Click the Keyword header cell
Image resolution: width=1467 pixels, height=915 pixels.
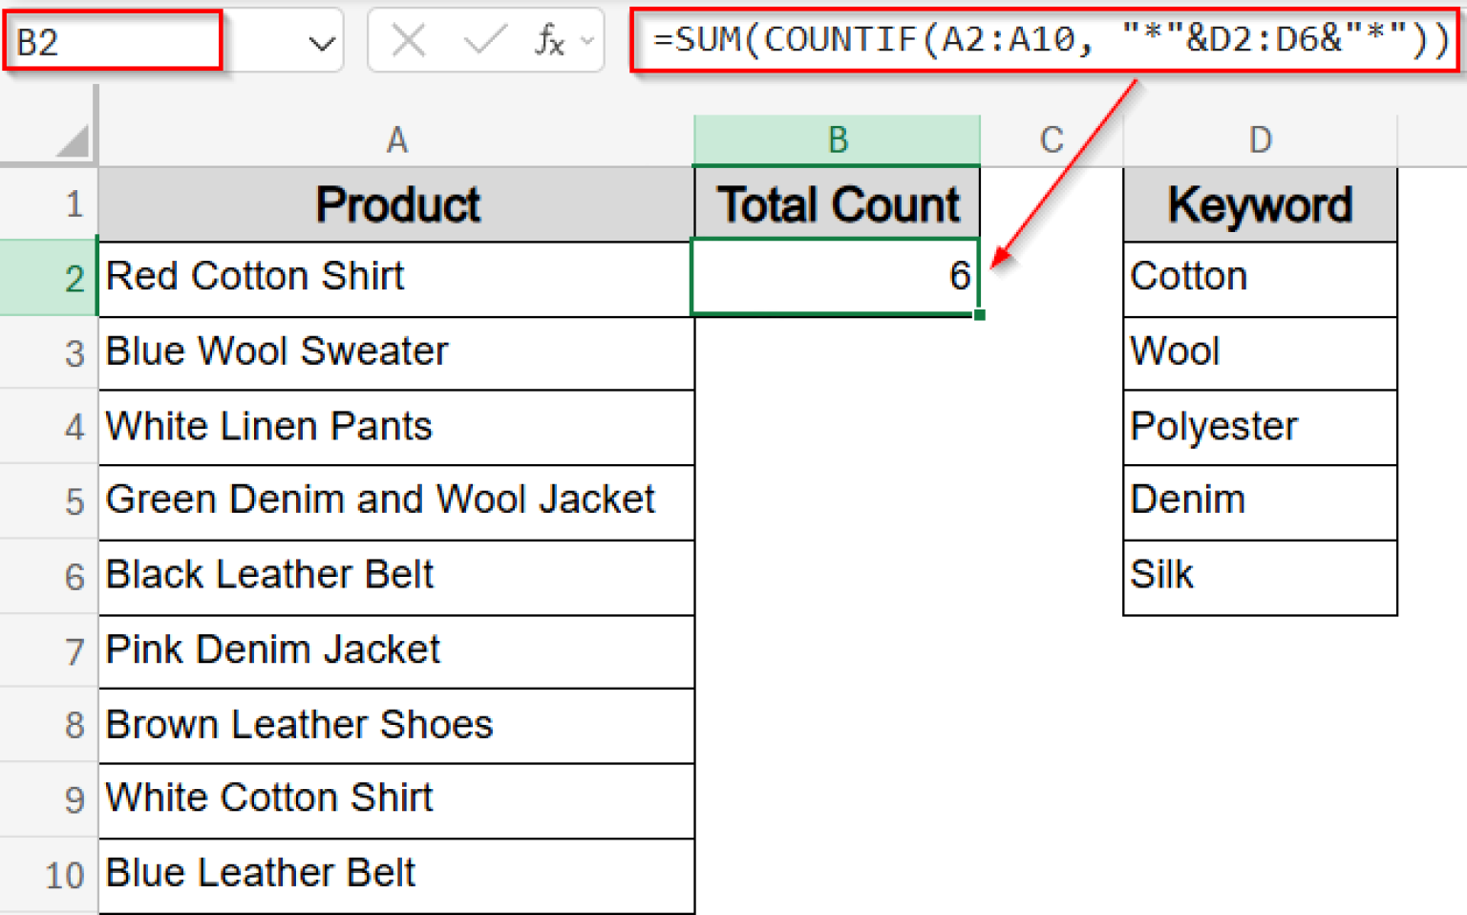1260,203
